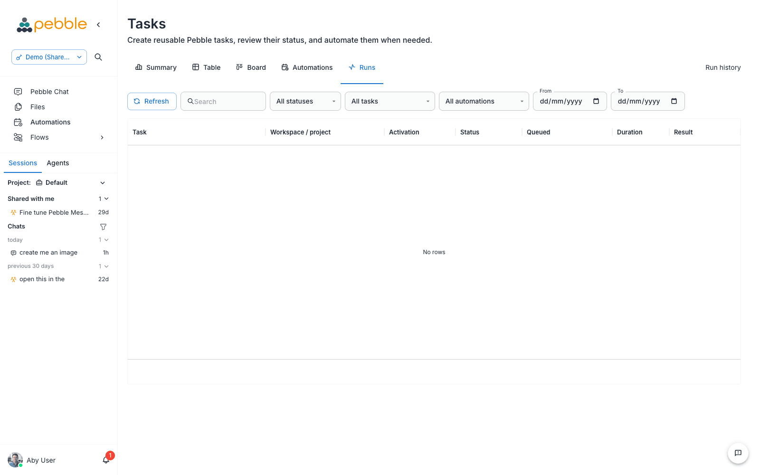Collapse the sidebar with the chevron icon
This screenshot has height=475, width=760.
(98, 25)
